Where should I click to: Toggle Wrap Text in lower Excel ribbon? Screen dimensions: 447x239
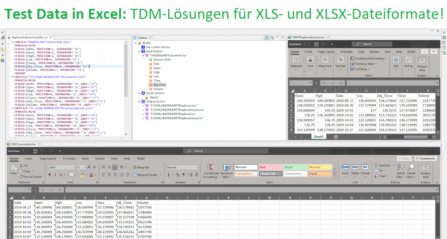click(x=141, y=168)
